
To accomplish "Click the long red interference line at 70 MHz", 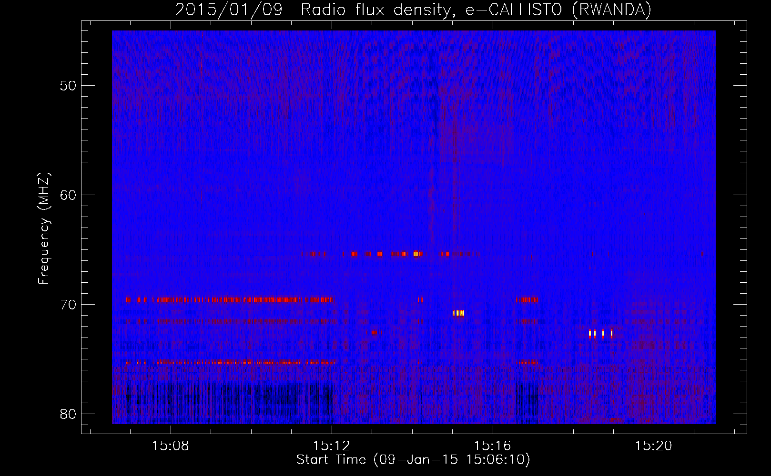I will pos(231,299).
